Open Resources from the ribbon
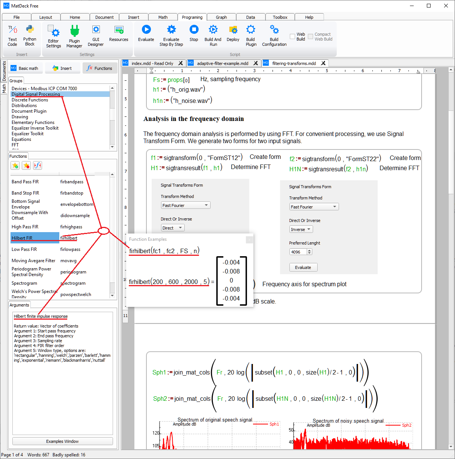The image size is (455, 459). click(119, 33)
